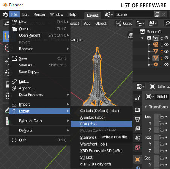
Task: Choose Append... in the File menu
Action: pos(40,88)
